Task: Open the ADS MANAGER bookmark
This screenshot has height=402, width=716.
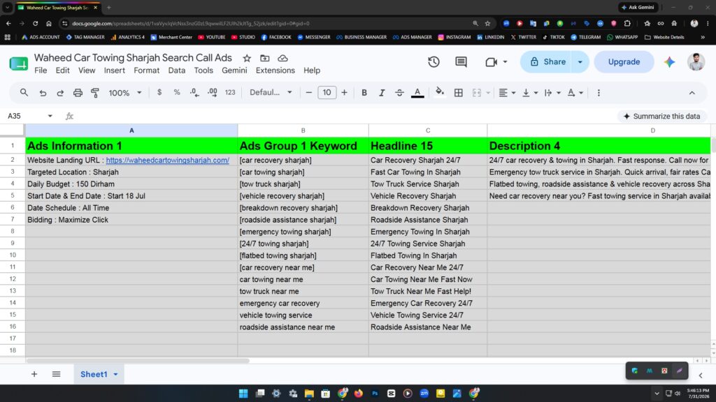Action: click(412, 37)
